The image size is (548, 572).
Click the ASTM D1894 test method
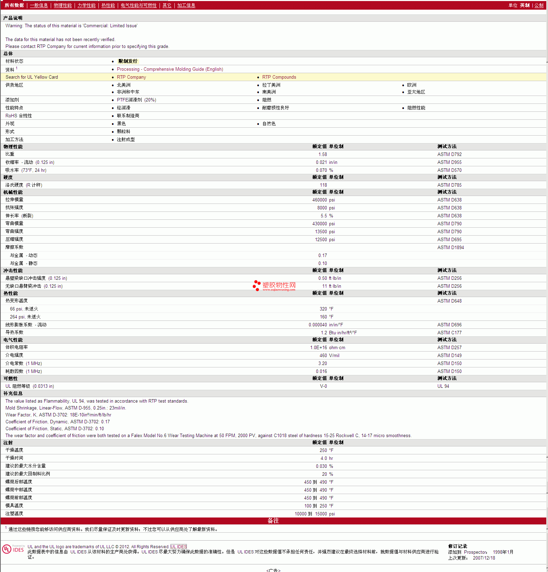451,247
